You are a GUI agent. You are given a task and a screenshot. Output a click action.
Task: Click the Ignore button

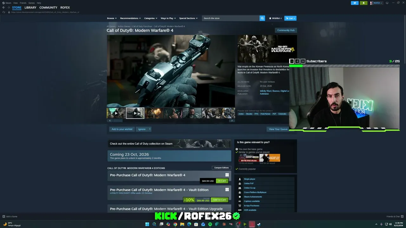point(142,129)
